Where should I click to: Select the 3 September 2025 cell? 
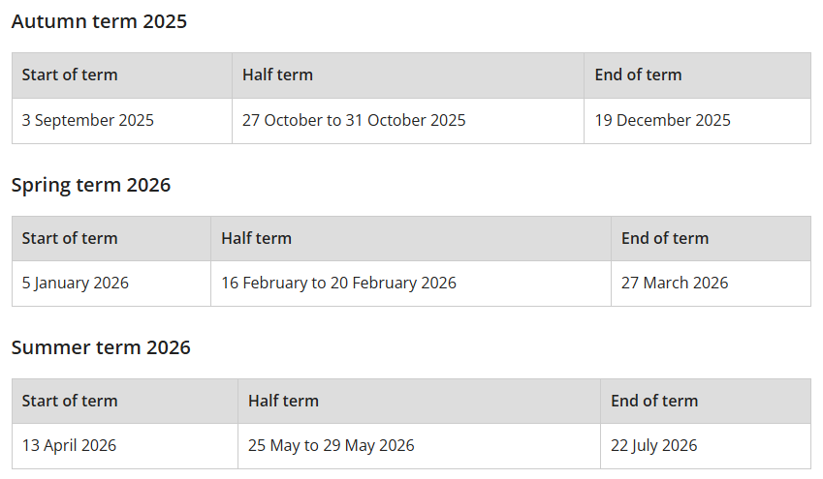pyautogui.click(x=88, y=121)
